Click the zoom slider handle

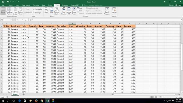(170, 97)
